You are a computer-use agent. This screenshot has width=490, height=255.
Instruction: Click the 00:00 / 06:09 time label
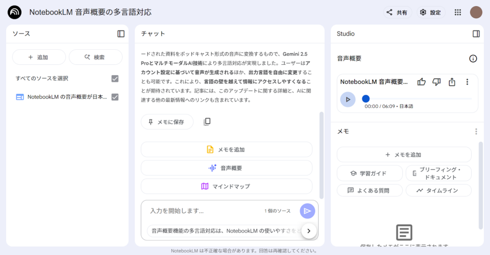tap(379, 106)
